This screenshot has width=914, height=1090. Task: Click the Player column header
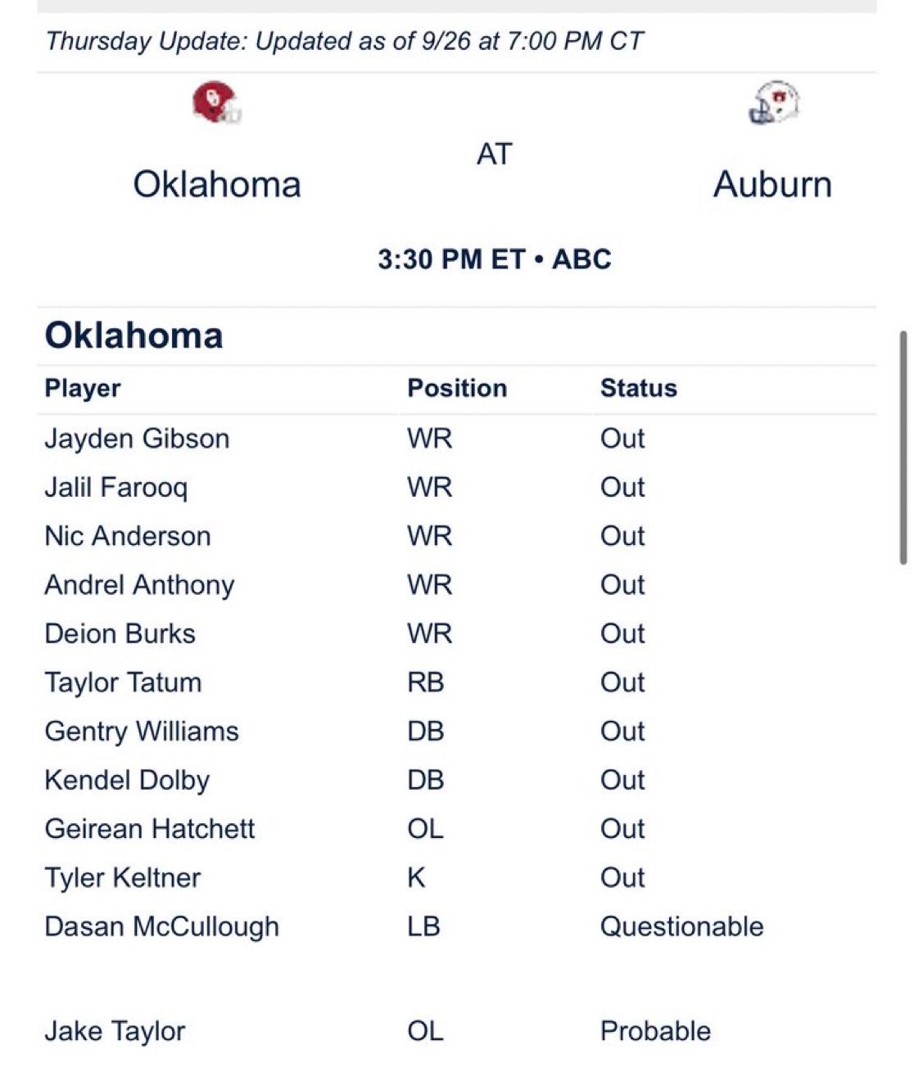click(83, 388)
